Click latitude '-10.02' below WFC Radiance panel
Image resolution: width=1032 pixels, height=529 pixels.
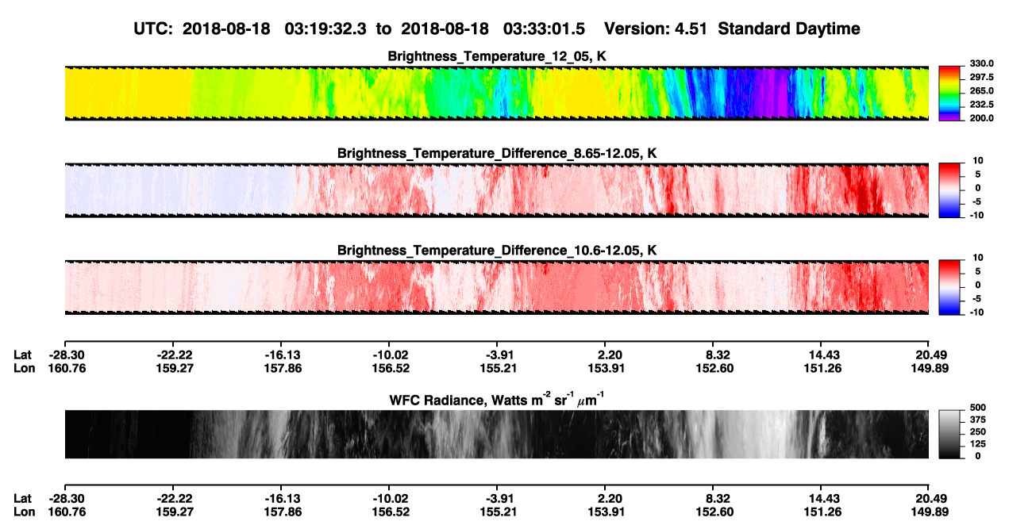pyautogui.click(x=389, y=498)
